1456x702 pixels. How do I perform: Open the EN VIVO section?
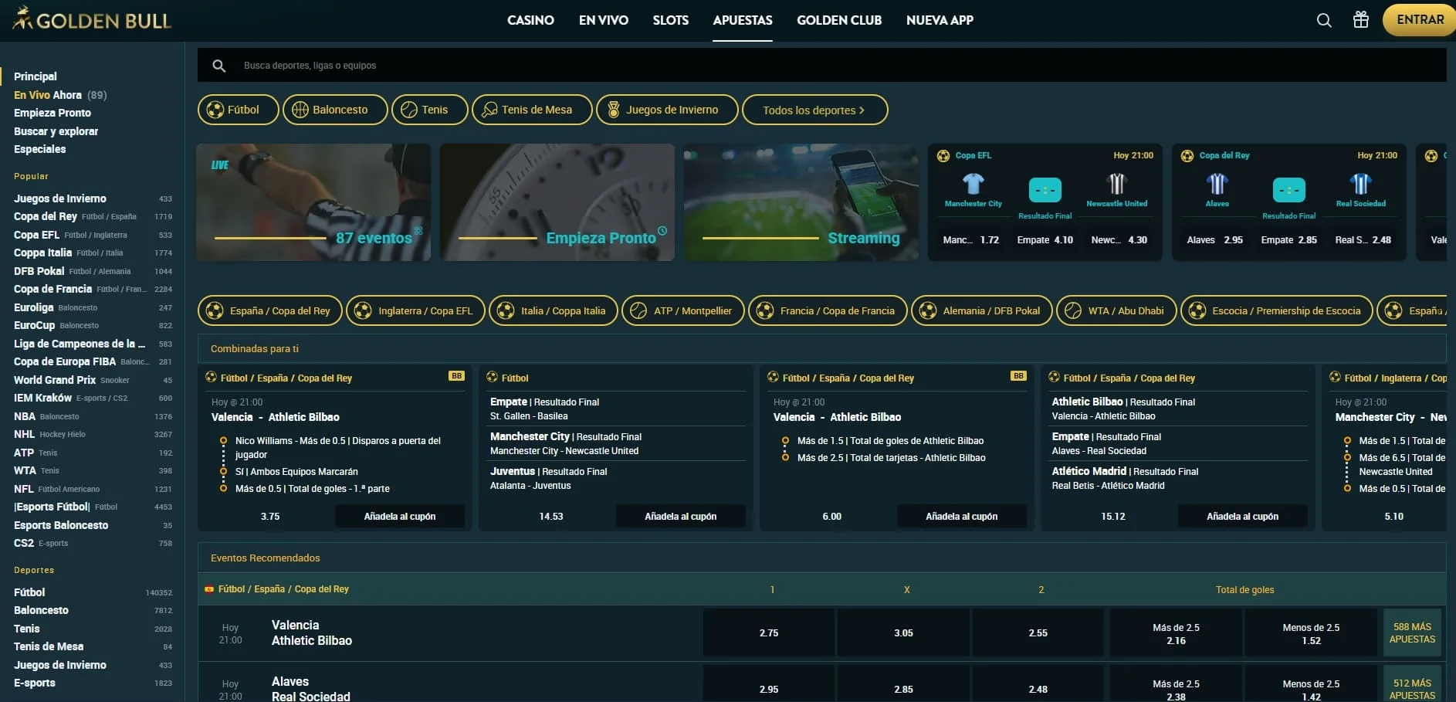[x=604, y=20]
